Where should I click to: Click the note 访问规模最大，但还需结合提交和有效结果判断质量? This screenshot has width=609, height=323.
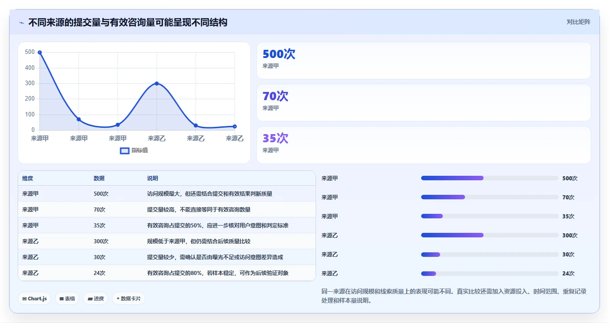pos(210,194)
